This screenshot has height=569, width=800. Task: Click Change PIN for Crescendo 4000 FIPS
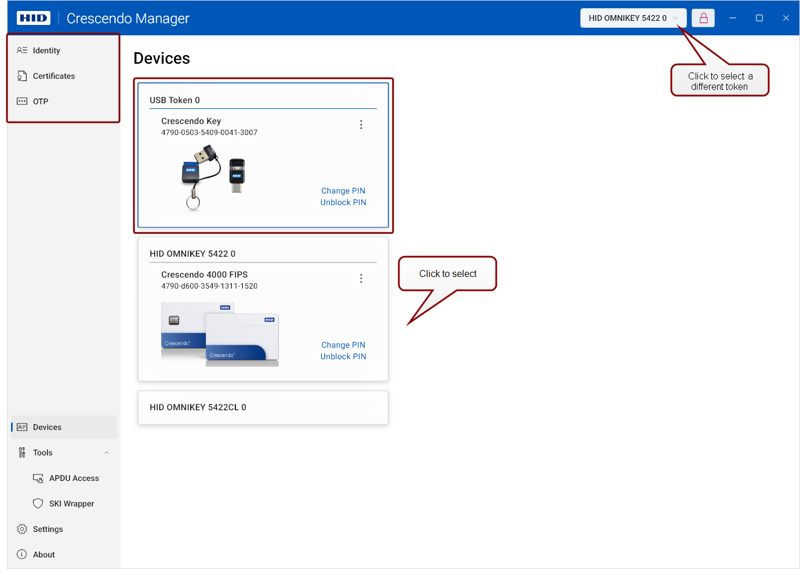343,345
